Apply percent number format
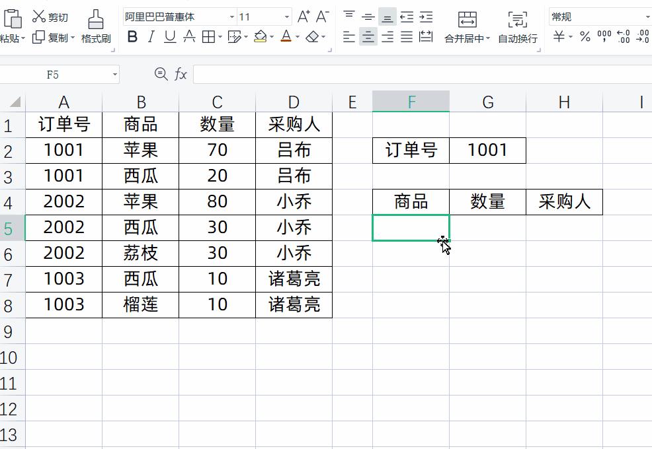 click(x=585, y=38)
